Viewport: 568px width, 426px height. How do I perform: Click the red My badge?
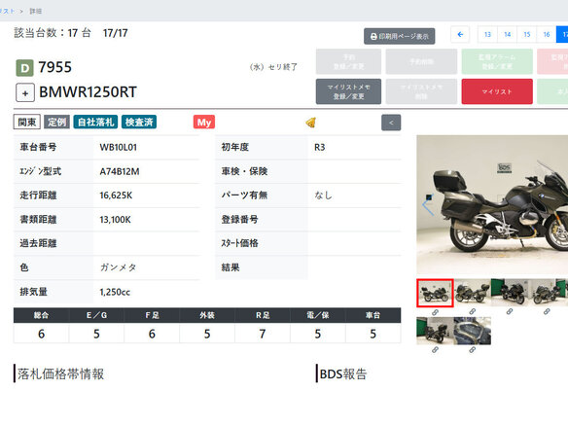(x=204, y=123)
